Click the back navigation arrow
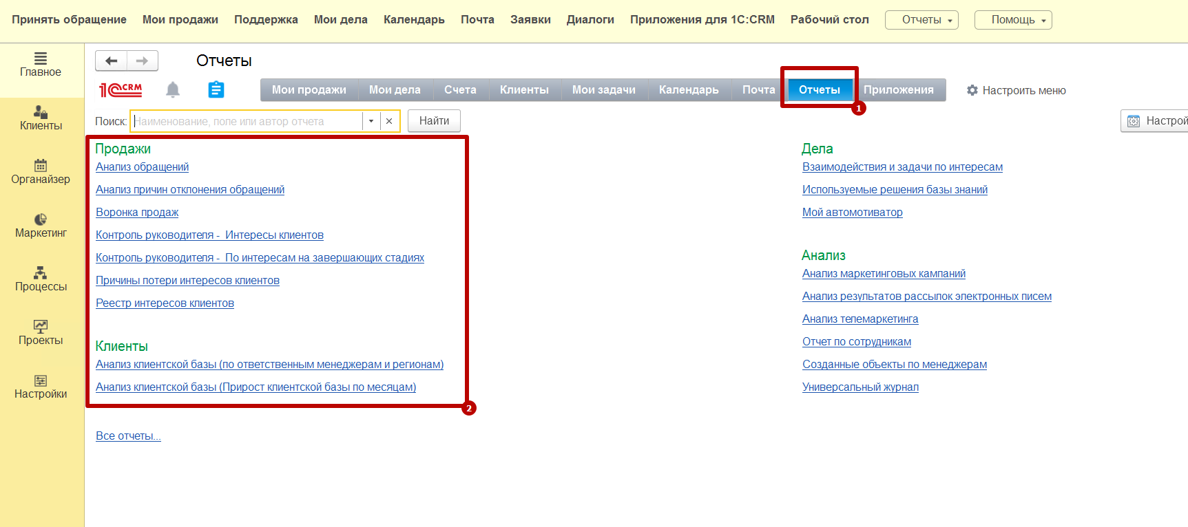Viewport: 1188px width, 527px height. [112, 61]
